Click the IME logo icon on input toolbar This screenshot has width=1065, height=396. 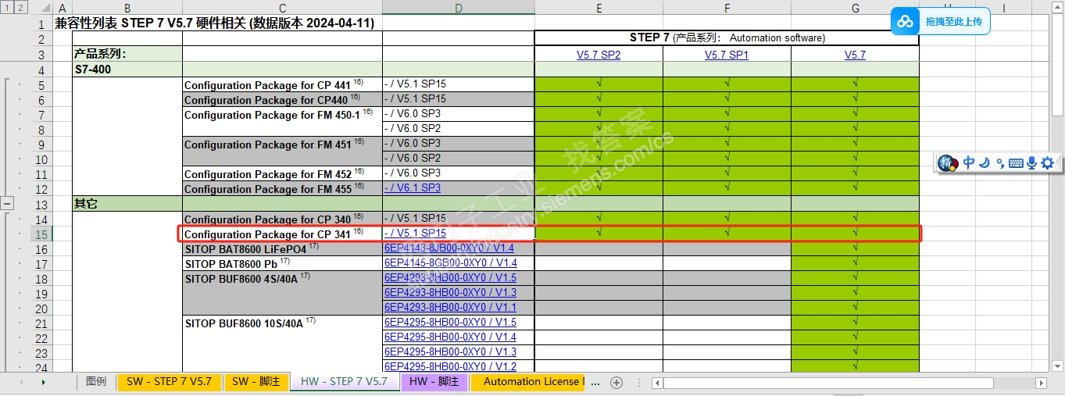pos(949,162)
